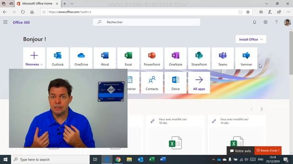This screenshot has width=293, height=164.
Task: Share this page from browser toolbar
Action: [279, 12]
